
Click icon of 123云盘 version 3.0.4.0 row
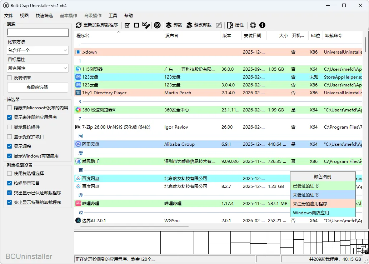(78, 85)
